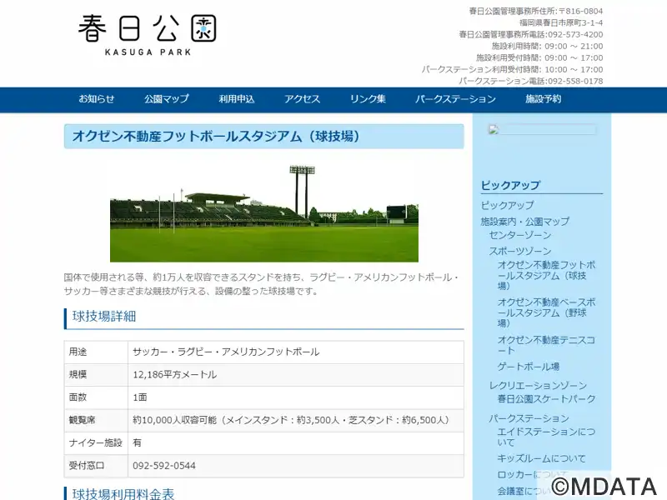Click the 12,186平方メートル table cell
This screenshot has height=500, width=667.
point(296,374)
